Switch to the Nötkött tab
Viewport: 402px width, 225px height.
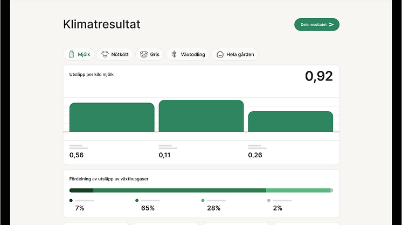[115, 54]
